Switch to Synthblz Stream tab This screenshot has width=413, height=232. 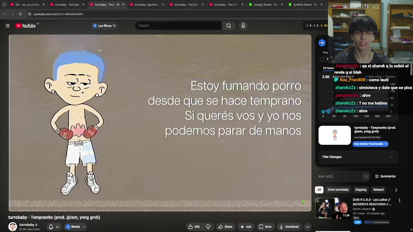tap(306, 5)
